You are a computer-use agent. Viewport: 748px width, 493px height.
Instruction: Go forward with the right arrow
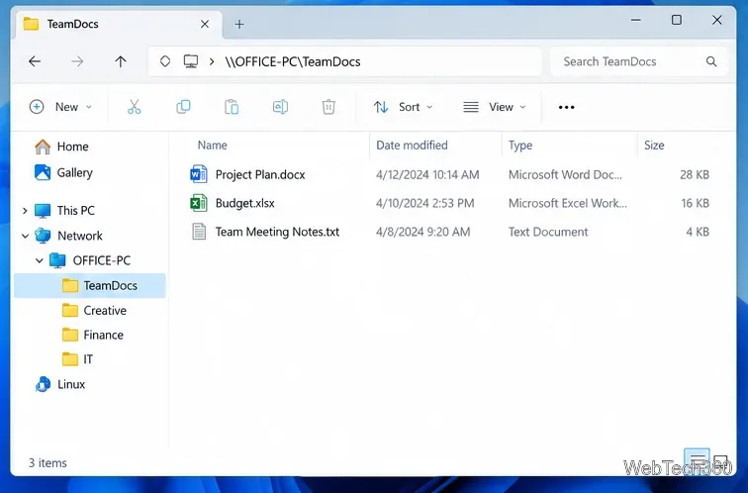77,61
